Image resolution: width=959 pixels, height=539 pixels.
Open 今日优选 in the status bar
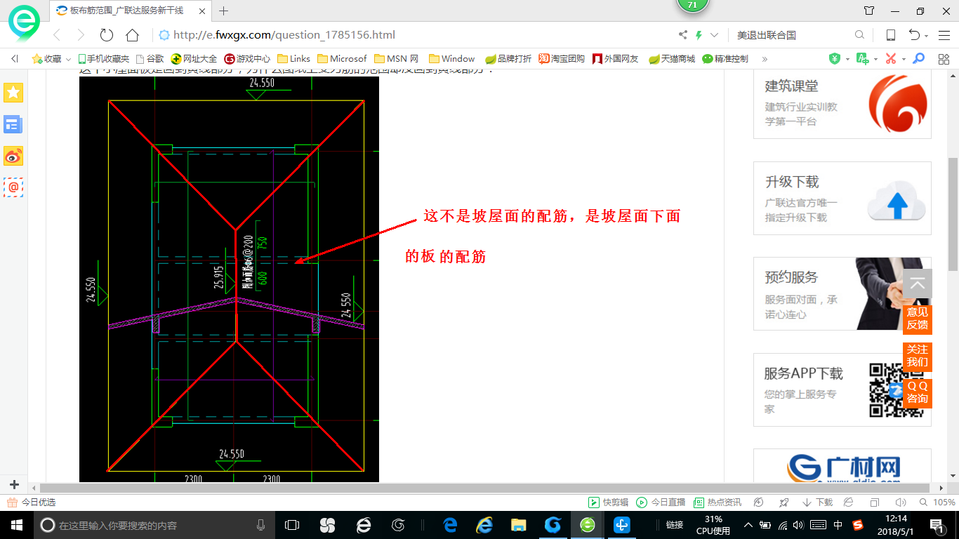coord(32,503)
